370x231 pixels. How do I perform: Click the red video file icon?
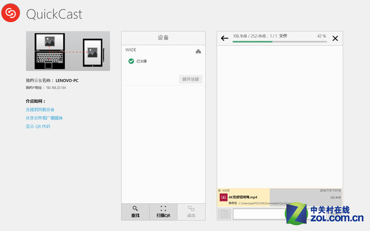223,198
